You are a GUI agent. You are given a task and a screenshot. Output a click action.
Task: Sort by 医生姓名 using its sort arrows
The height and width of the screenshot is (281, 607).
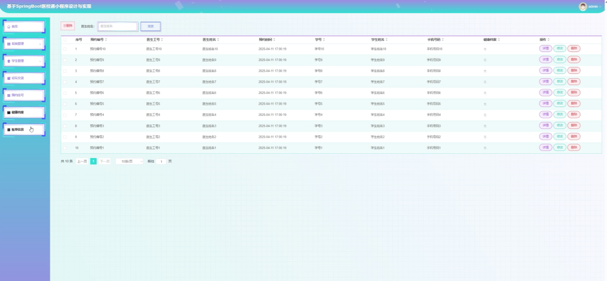(218, 40)
